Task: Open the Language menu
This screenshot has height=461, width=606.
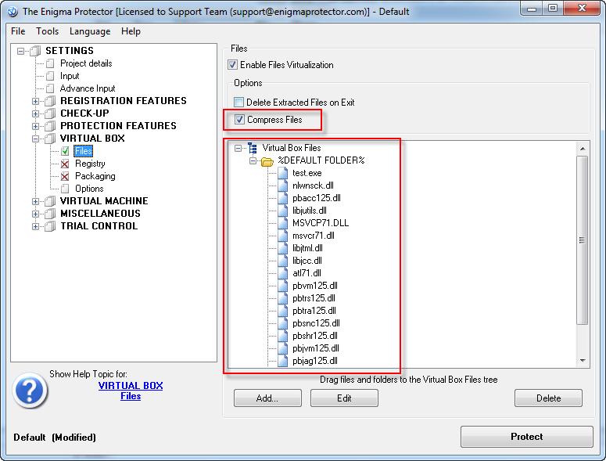Action: click(90, 31)
